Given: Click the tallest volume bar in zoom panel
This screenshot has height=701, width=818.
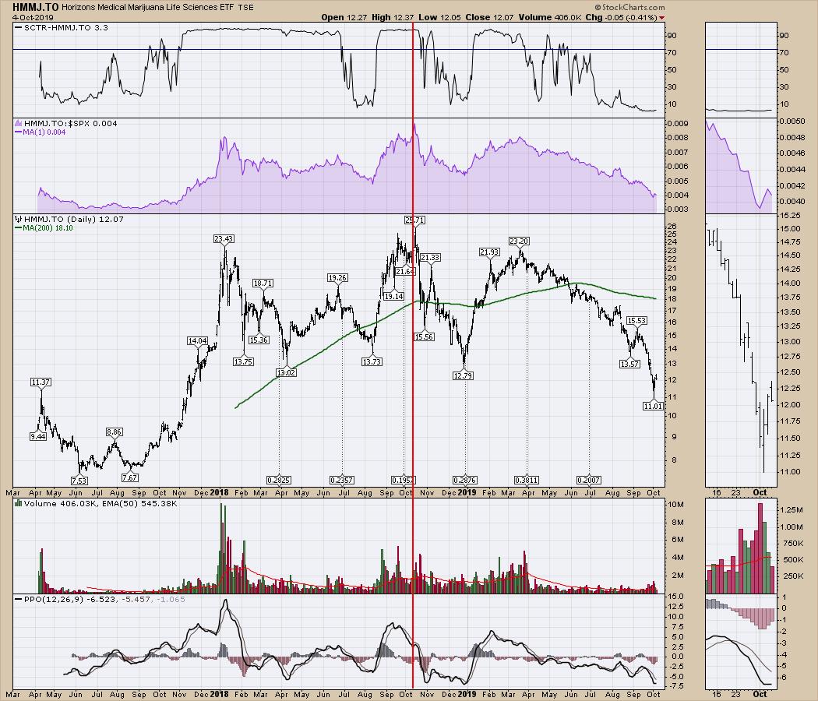Looking at the screenshot, I should pyautogui.click(x=760, y=548).
